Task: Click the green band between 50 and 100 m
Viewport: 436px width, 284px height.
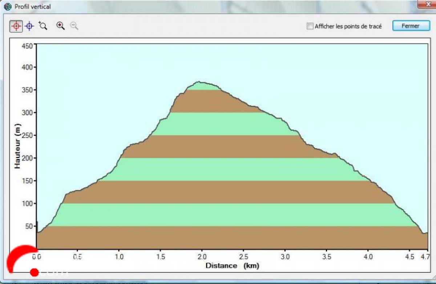Action: tap(233, 215)
